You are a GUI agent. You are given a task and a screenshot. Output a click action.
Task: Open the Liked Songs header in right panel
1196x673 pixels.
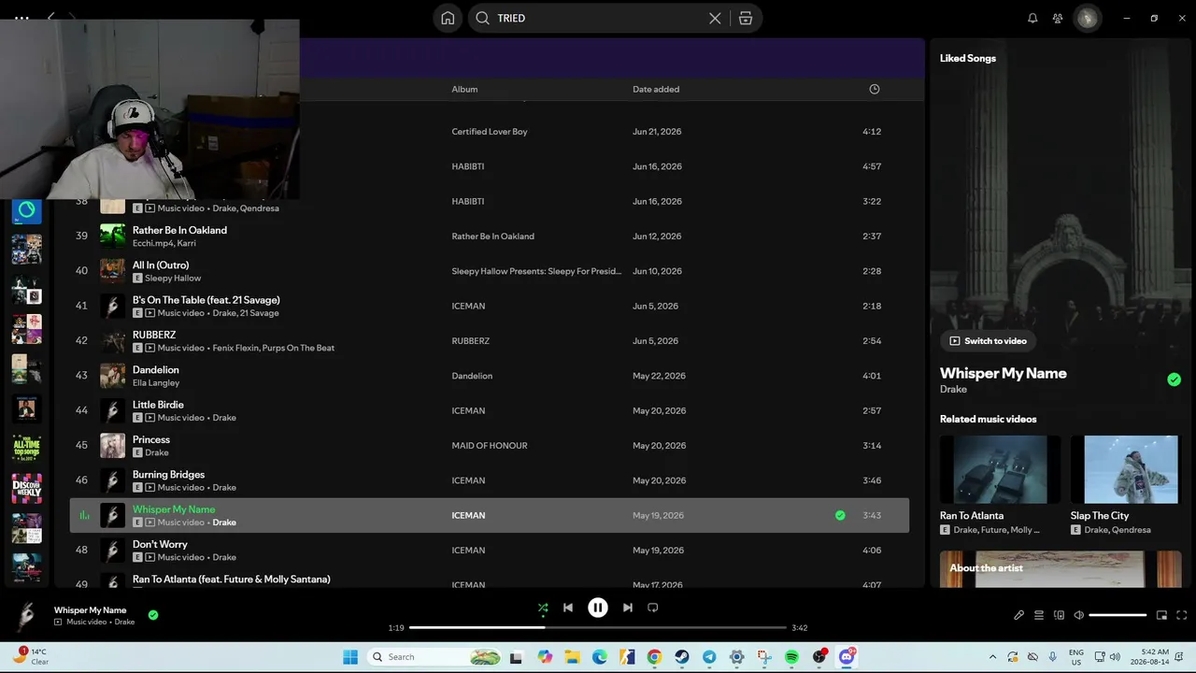pos(968,58)
